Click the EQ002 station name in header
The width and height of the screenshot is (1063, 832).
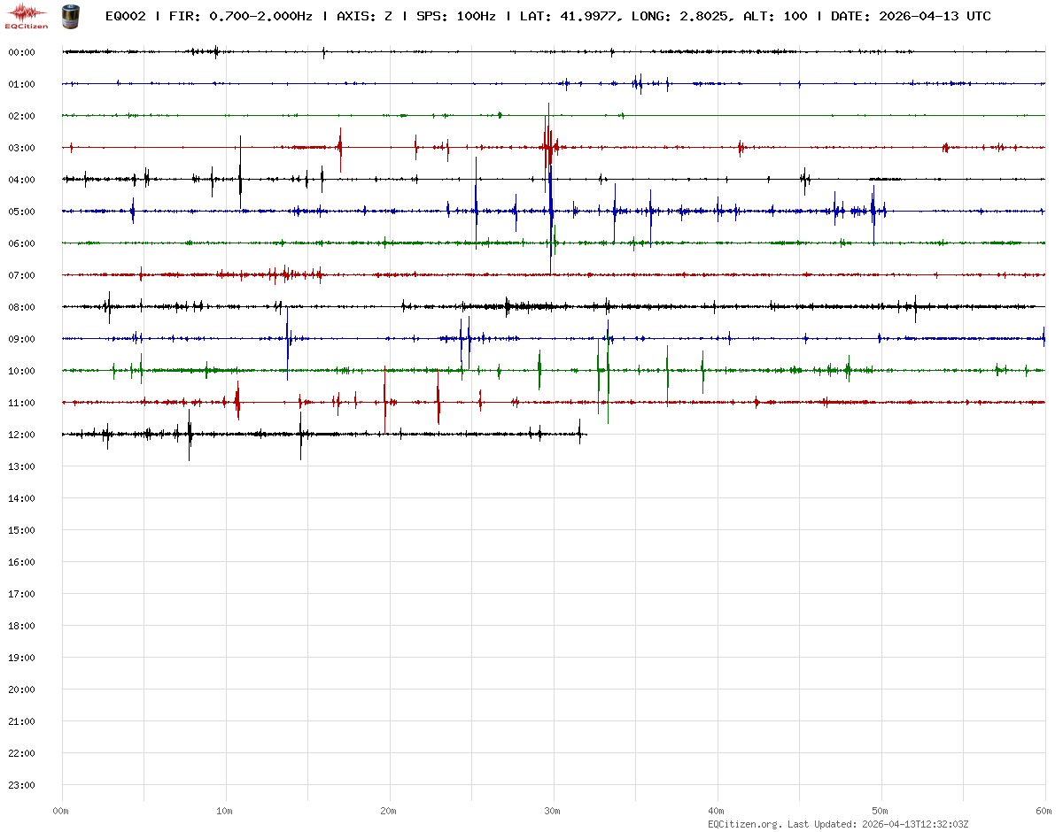125,16
